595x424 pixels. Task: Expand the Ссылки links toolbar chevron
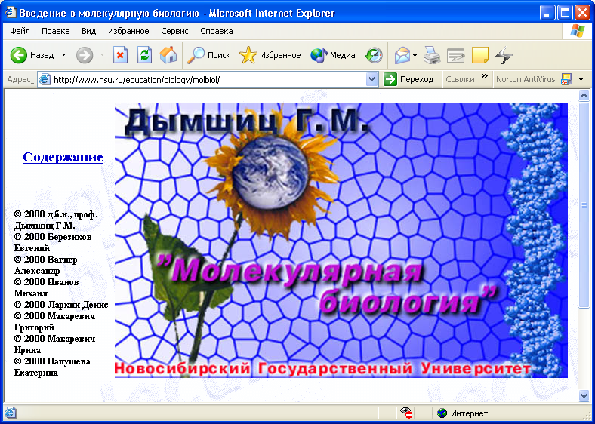pos(485,76)
